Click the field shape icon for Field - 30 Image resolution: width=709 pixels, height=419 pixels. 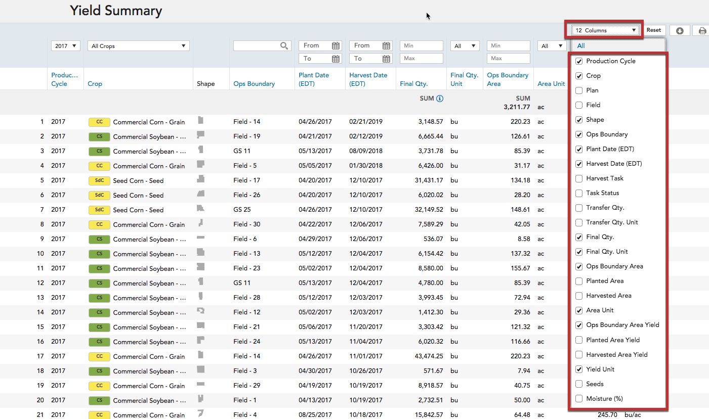200,223
